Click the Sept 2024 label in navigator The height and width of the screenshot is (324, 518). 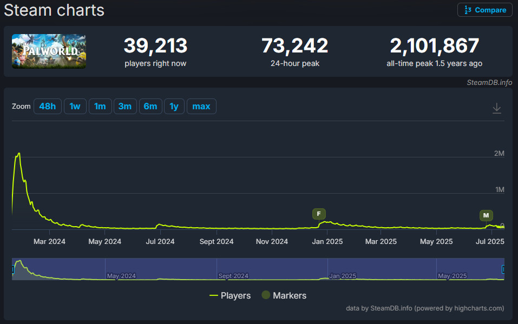pyautogui.click(x=233, y=276)
